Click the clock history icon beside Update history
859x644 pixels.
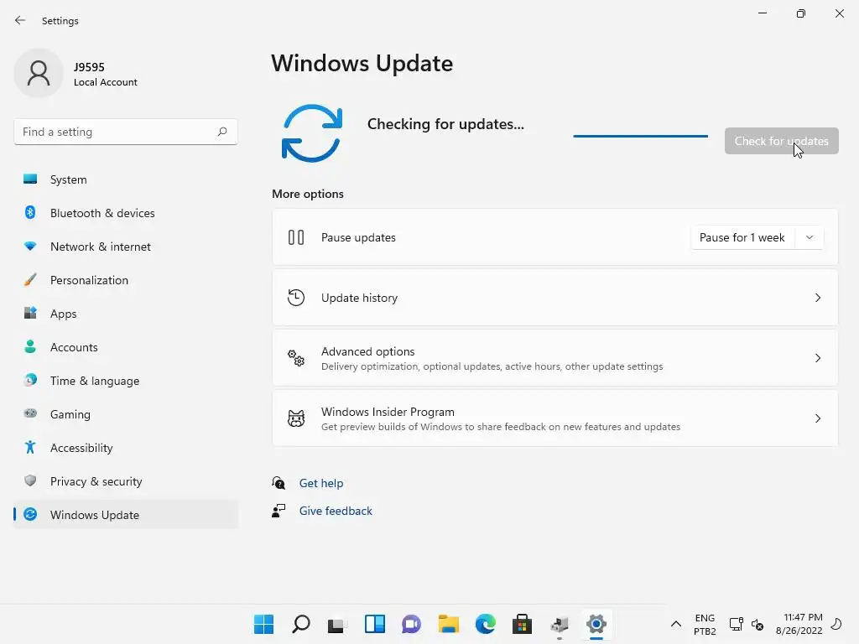[296, 298]
